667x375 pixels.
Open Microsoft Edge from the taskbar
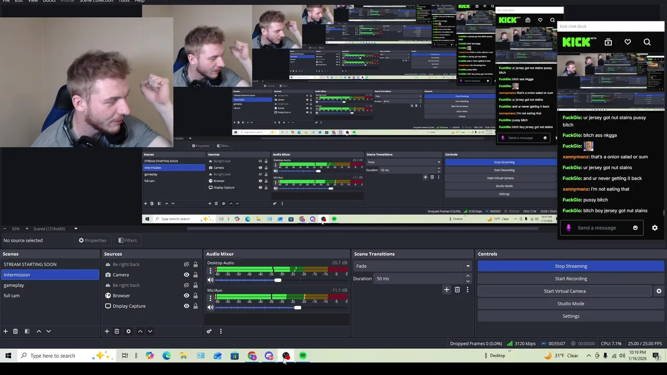point(167,356)
